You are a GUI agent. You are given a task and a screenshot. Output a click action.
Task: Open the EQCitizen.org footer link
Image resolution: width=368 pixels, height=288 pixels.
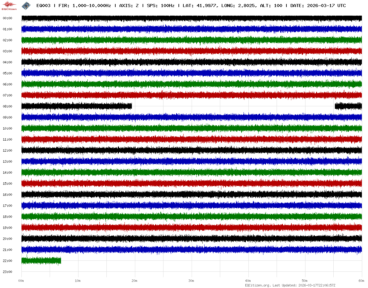tap(258, 285)
